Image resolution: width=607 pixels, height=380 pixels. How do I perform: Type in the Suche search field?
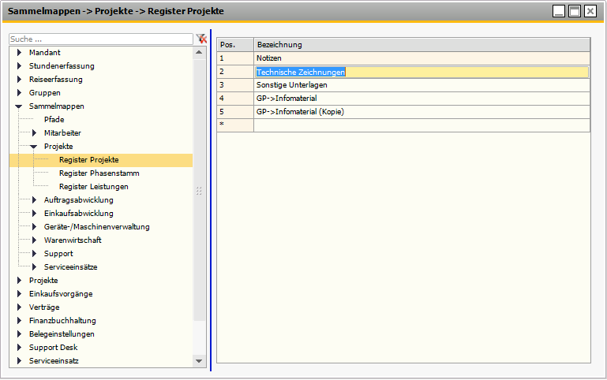[100, 39]
